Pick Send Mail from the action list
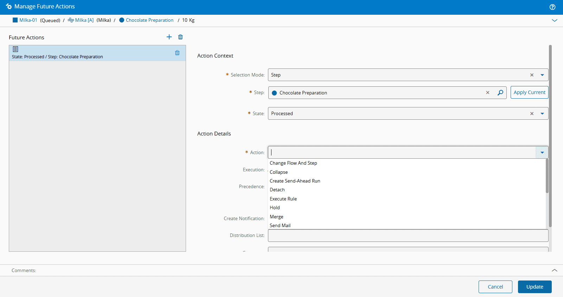 coord(280,225)
